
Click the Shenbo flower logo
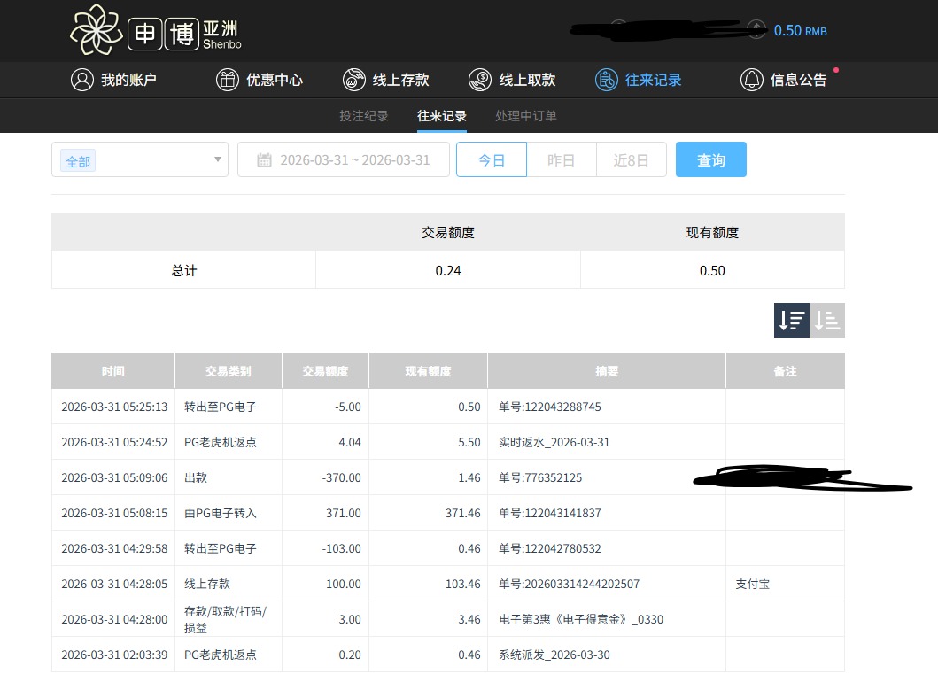click(96, 30)
